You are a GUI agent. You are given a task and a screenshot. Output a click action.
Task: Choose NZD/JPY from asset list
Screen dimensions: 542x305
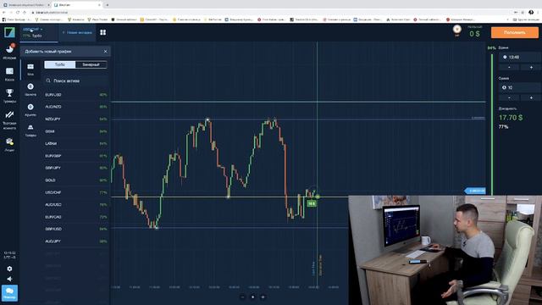[76, 119]
